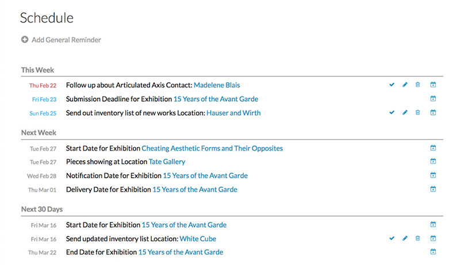Edit the White Cube inventory list reminder

pyautogui.click(x=405, y=238)
